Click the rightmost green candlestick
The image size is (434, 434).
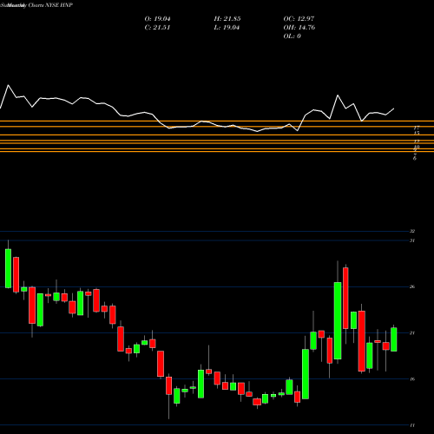[394, 339]
